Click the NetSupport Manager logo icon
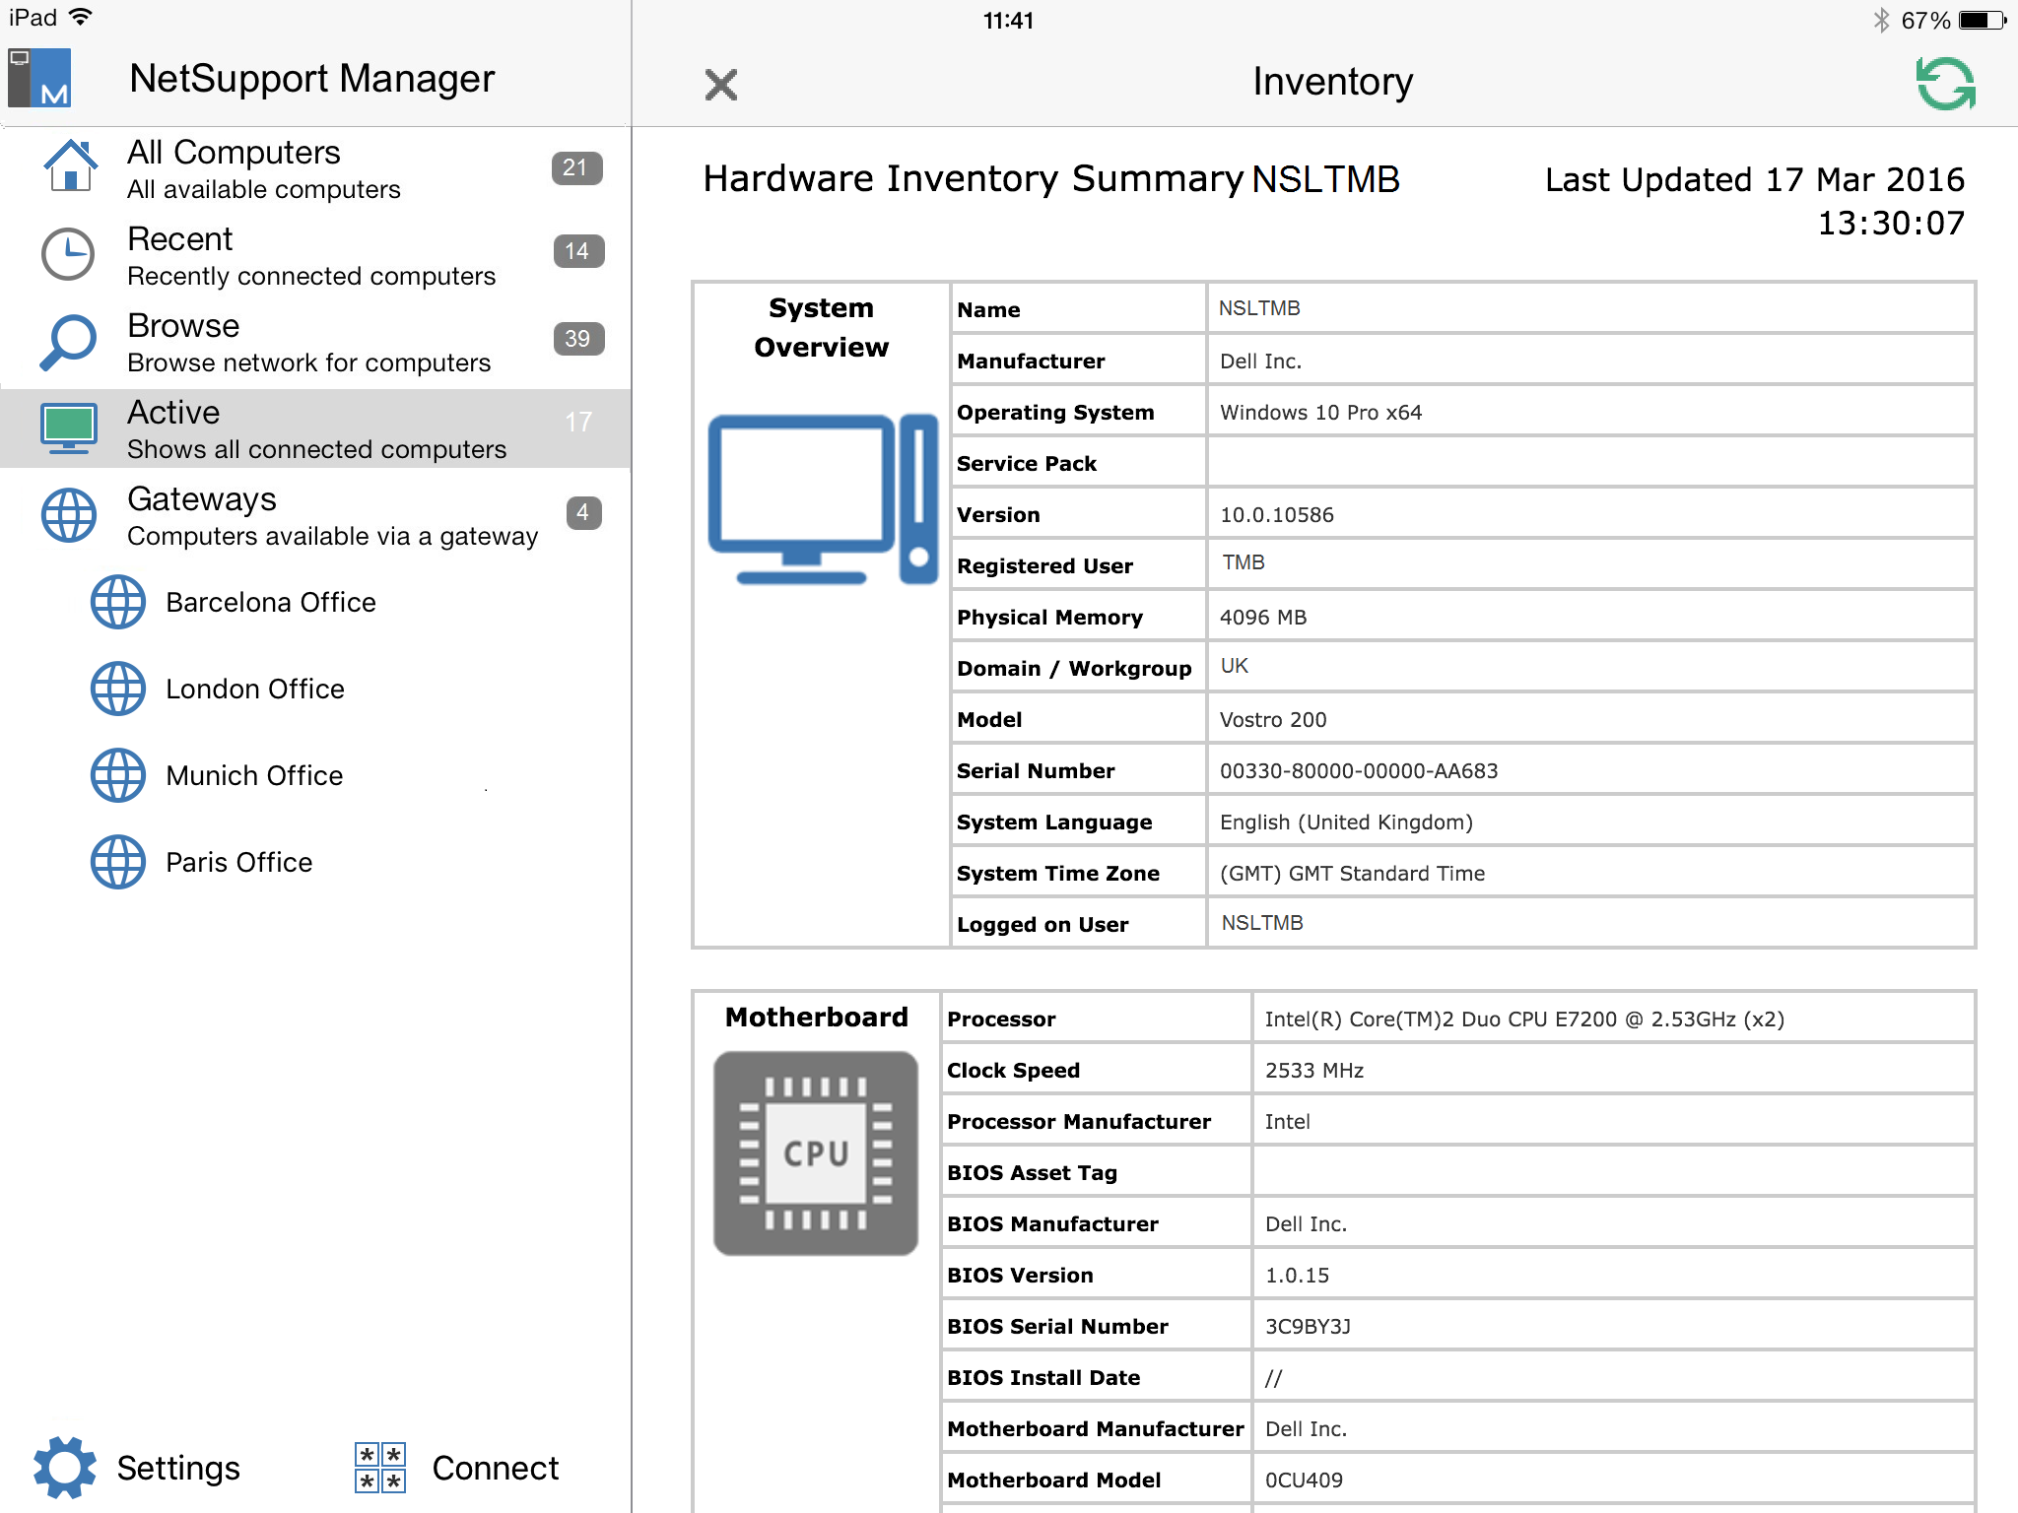The image size is (2018, 1513). click(40, 79)
